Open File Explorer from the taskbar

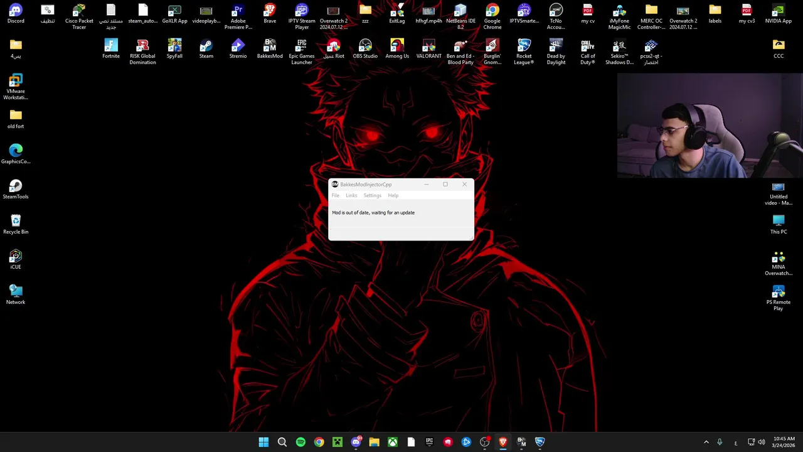(x=374, y=442)
